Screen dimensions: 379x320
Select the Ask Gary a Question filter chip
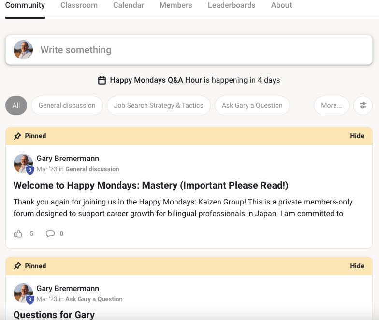click(252, 105)
